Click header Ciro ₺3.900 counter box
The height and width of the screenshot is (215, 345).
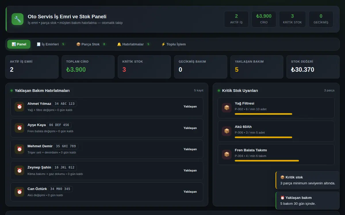[x=264, y=19]
